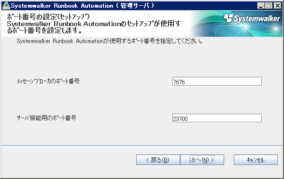The height and width of the screenshot is (179, 284).
Task: Click the horizontal separator above the buttons
Action: 142,145
